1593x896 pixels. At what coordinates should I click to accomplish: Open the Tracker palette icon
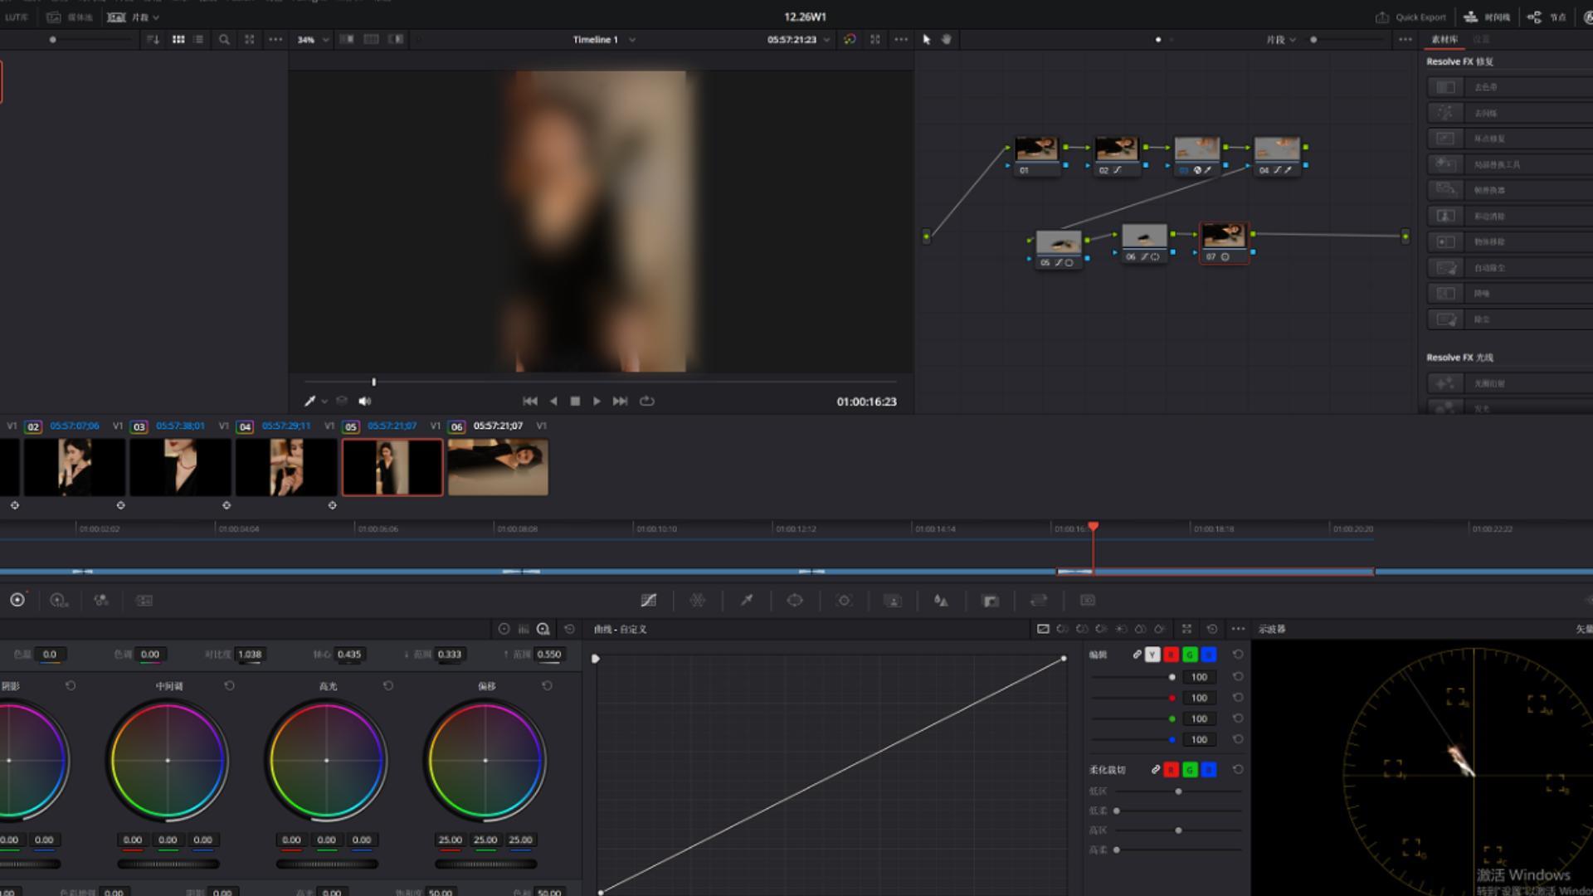click(844, 600)
